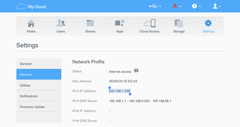Click the IPv6 DNS Server label
The height and width of the screenshot is (127, 240).
85,121
